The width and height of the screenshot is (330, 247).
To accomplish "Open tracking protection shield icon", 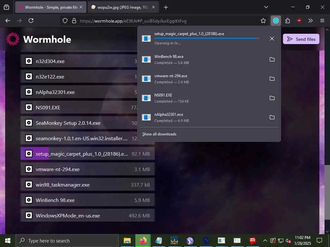I will tap(65, 21).
